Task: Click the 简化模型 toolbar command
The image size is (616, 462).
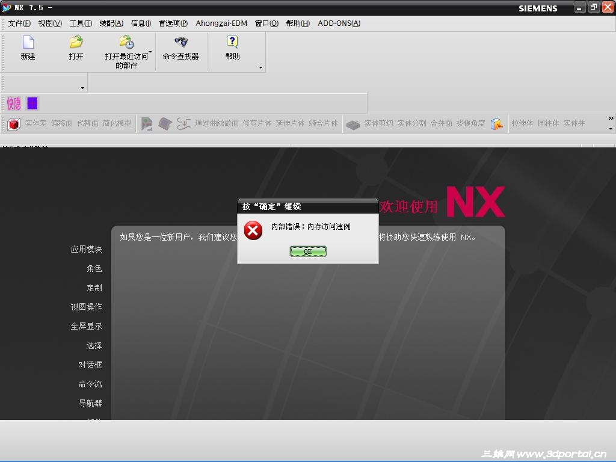Action: (117, 123)
